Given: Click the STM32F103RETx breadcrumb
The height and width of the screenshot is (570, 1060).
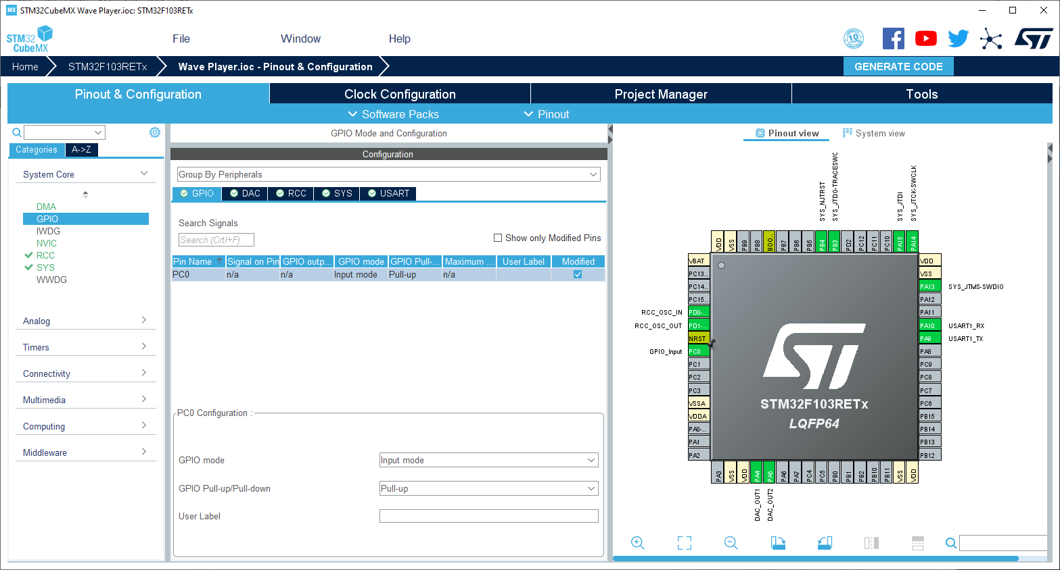Looking at the screenshot, I should click(x=108, y=66).
